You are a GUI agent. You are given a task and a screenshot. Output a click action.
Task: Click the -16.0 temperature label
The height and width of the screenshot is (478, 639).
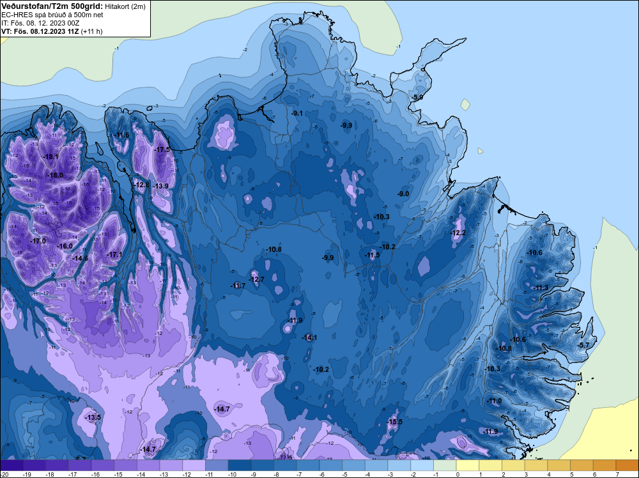pos(65,246)
